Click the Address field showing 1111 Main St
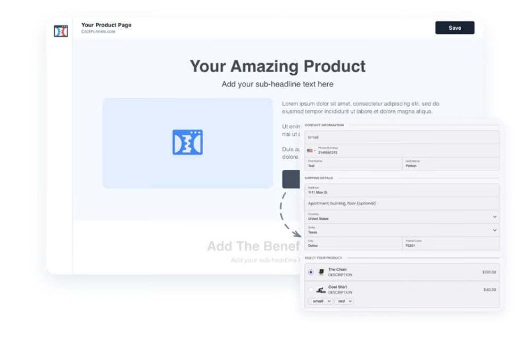 [x=402, y=190]
